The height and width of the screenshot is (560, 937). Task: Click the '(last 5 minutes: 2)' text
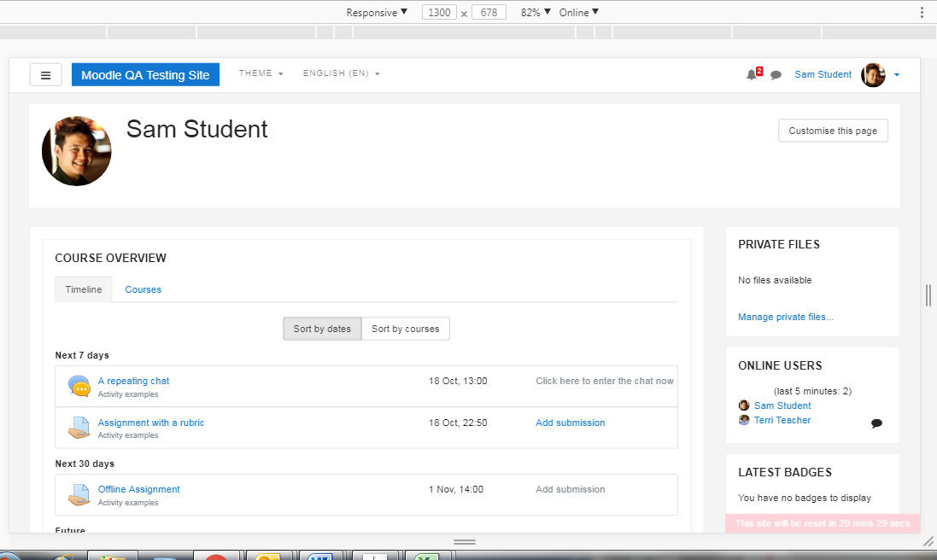(x=812, y=391)
